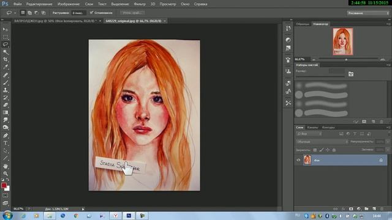This screenshot has height=220, width=392.
Task: Open the brush presets folder icon
Action: [351, 74]
